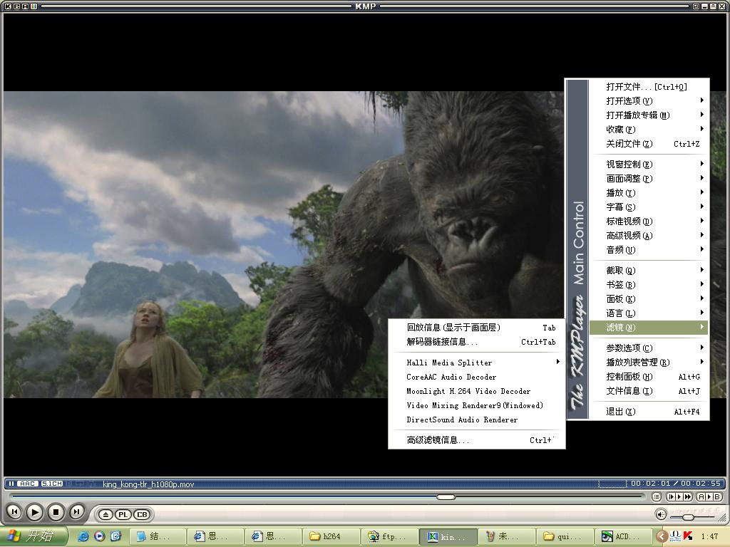Expand the 视窗控制(E) submenu
730x547 pixels.
coord(649,165)
